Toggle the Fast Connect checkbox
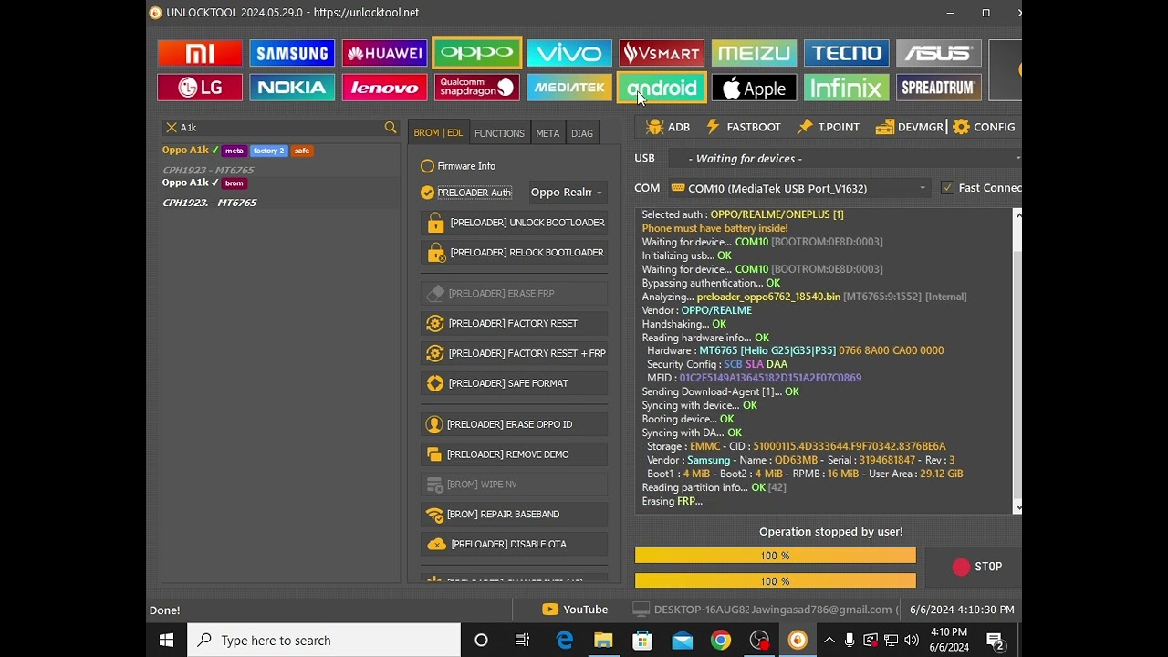Viewport: 1168px width, 657px height. tap(947, 188)
